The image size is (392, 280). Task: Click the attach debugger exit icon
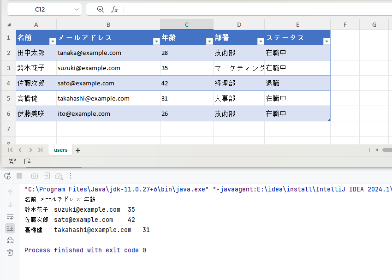pyautogui.click(x=47, y=176)
